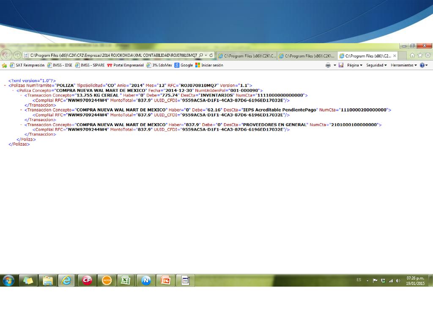Open the sticky-notes-style taskbar icon beside Start

pyautogui.click(x=28, y=281)
